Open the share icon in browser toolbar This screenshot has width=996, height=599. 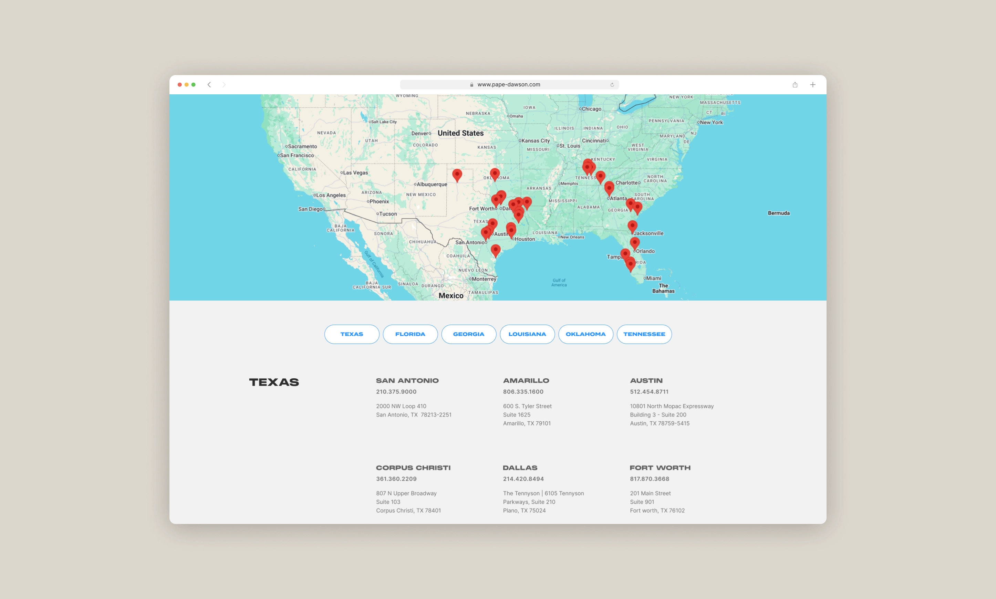click(795, 85)
